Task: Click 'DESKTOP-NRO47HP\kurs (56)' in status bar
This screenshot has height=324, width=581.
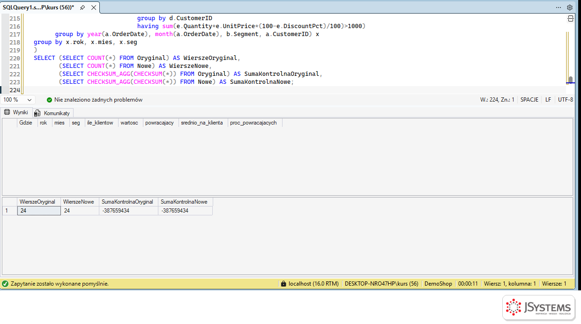Action: [381, 284]
